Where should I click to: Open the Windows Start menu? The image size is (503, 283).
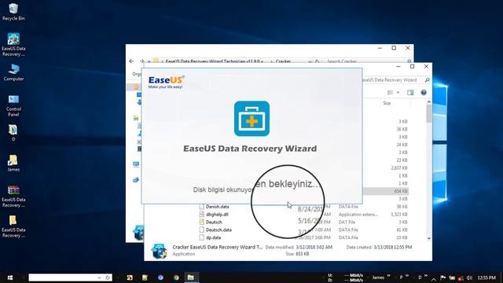(10, 277)
